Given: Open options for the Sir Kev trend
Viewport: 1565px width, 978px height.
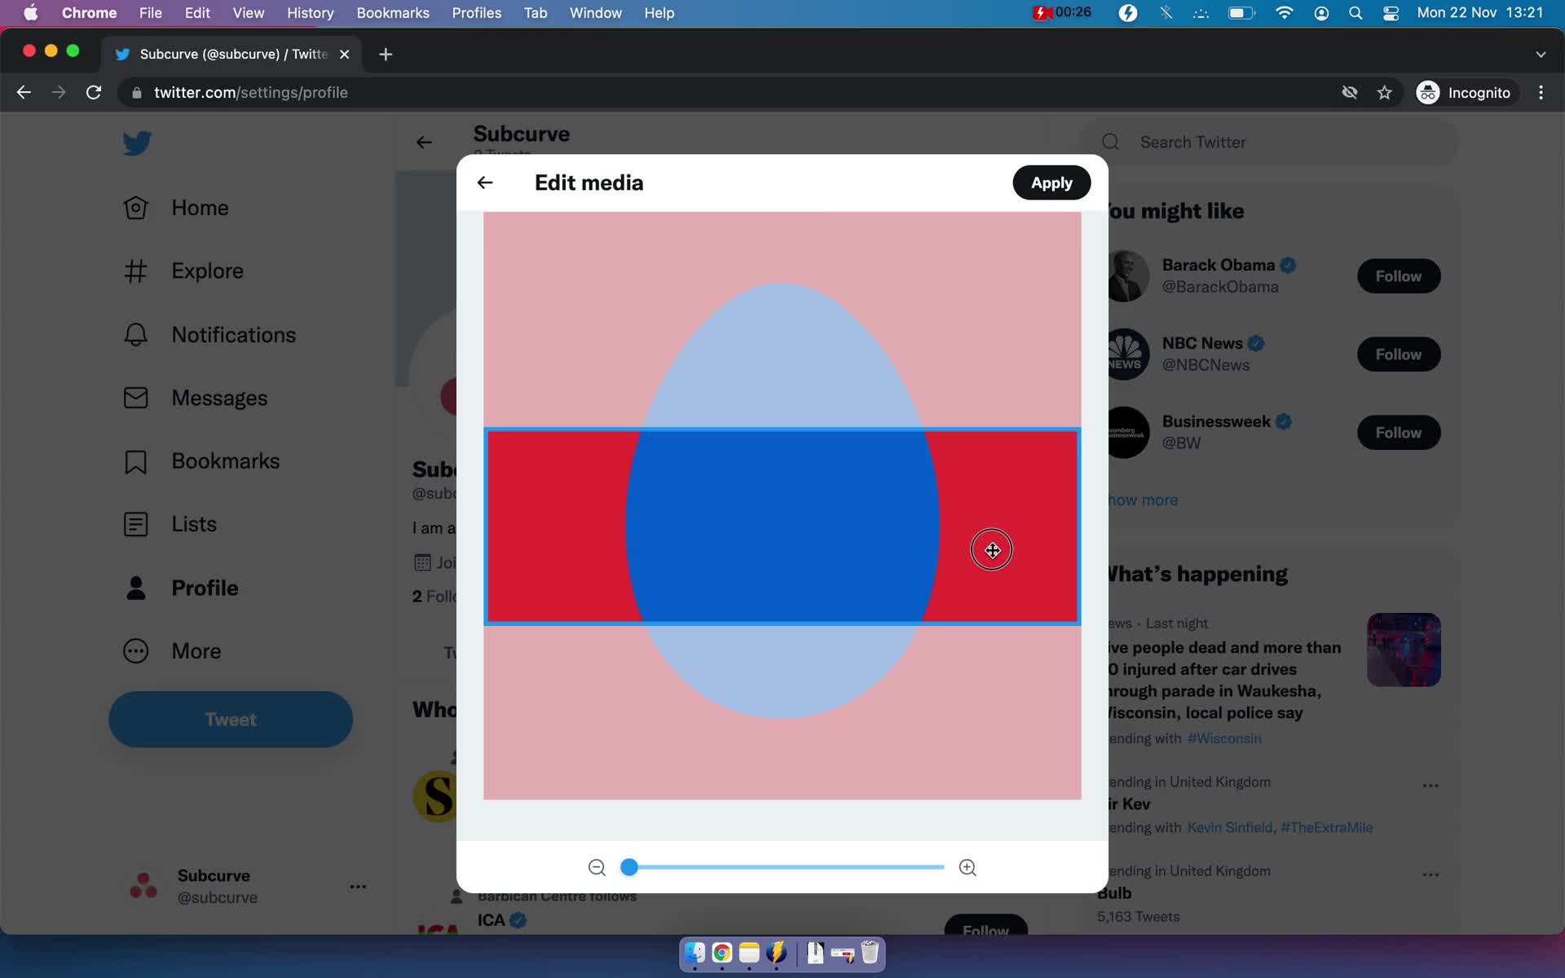Looking at the screenshot, I should (x=1431, y=786).
